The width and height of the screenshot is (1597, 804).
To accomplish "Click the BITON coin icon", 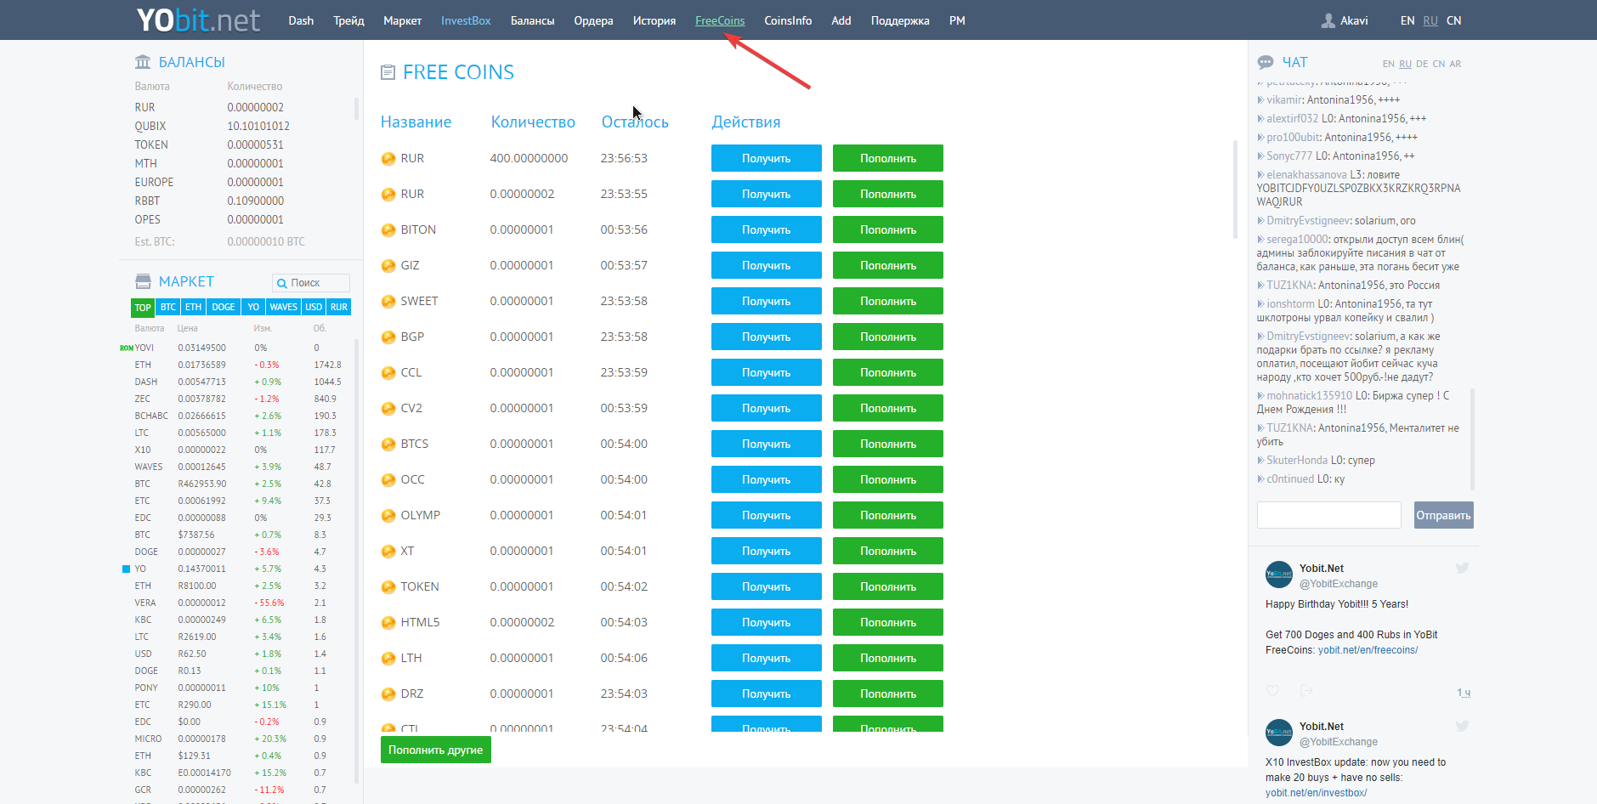I will pos(388,229).
